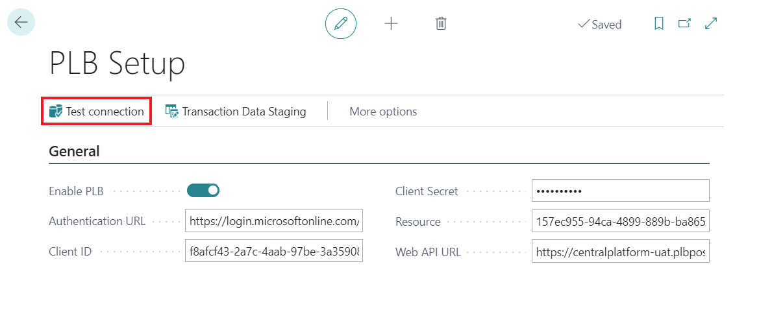The image size is (772, 323).
Task: Click the Authentication URL field
Action: pos(273,221)
